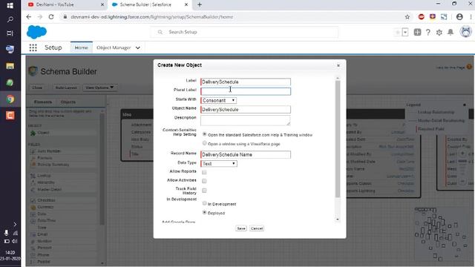Open the App Launcher grid icon
475x267 pixels.
click(33, 47)
